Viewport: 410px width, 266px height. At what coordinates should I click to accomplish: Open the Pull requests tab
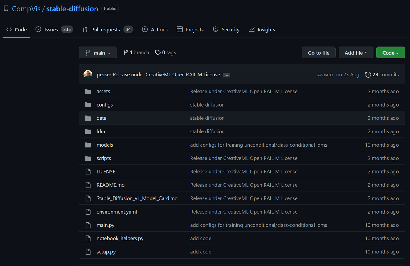coord(108,29)
